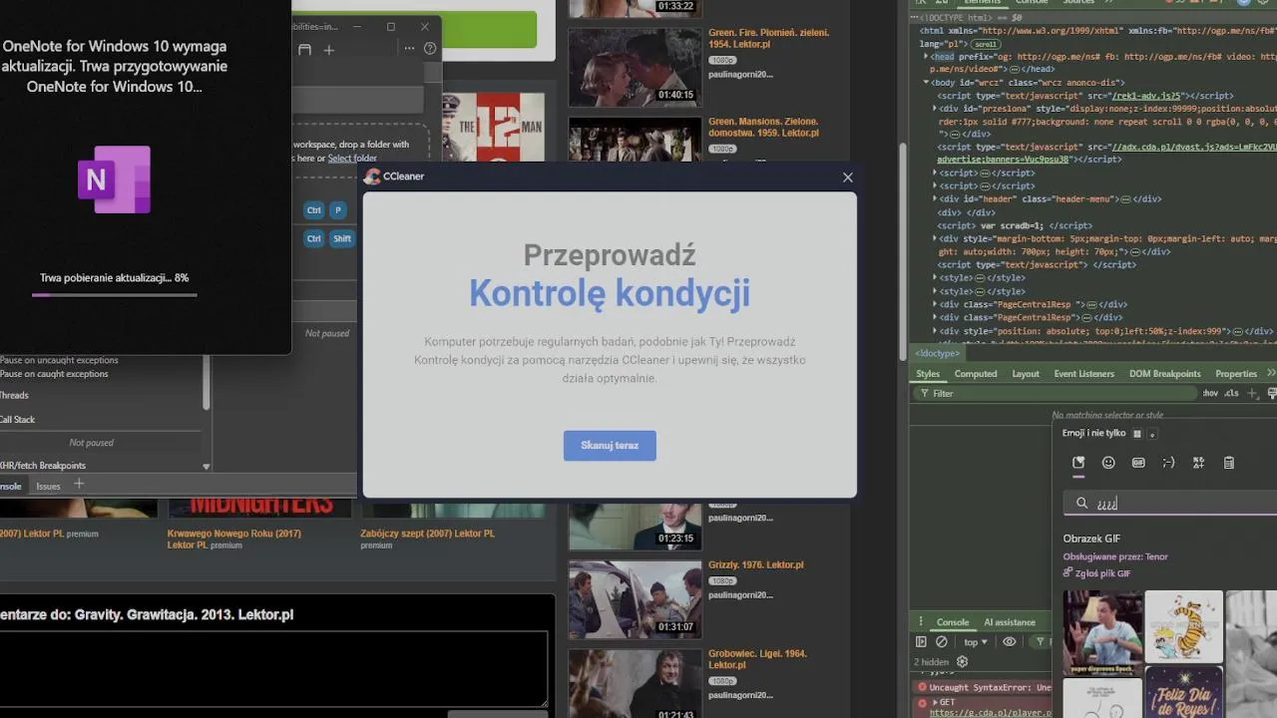Select the Feliz Dia de Reyes GIF

(1183, 693)
